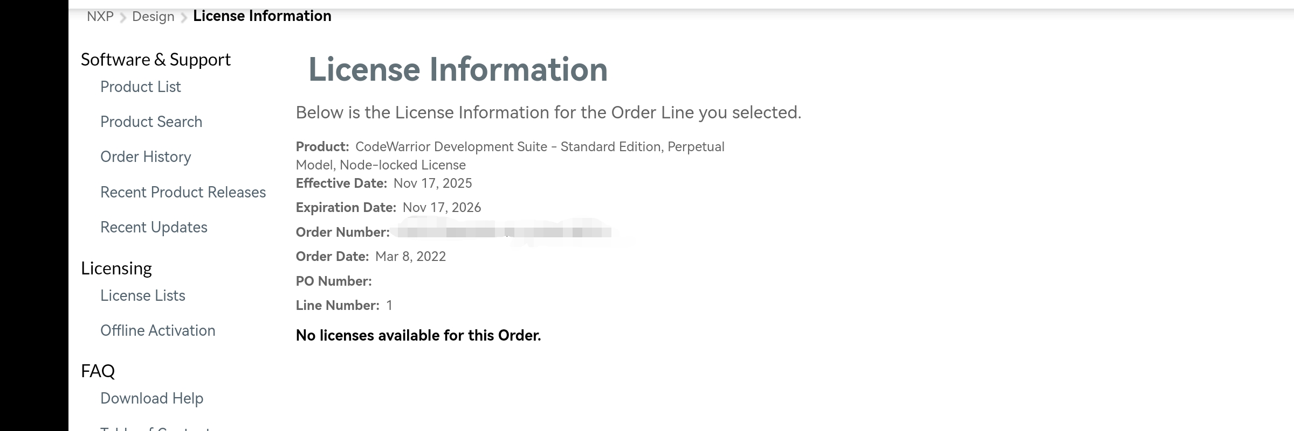The height and width of the screenshot is (431, 1294).
Task: Open Recent Product Releases
Action: tap(183, 192)
